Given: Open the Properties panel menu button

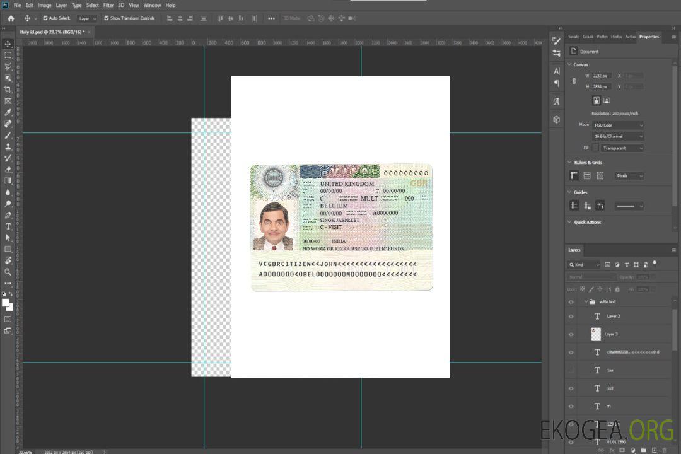Looking at the screenshot, I should coord(673,37).
